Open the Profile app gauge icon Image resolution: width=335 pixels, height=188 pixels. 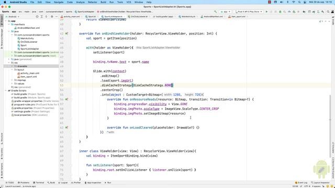point(289,11)
